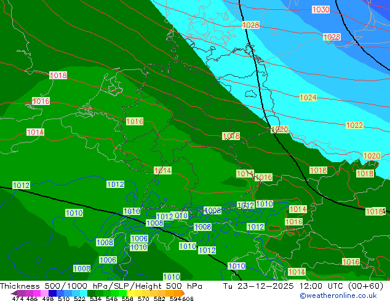Screen dimensions: 390x301
Task: Click the 570 value on thickness scale
Action: coord(143,299)
